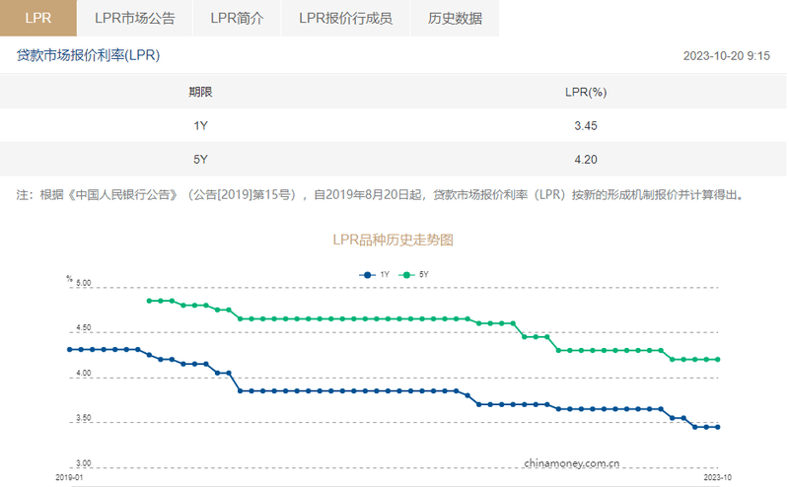Click the green 5Y legend marker icon
Viewport: 789px width, 487px height.
406,275
